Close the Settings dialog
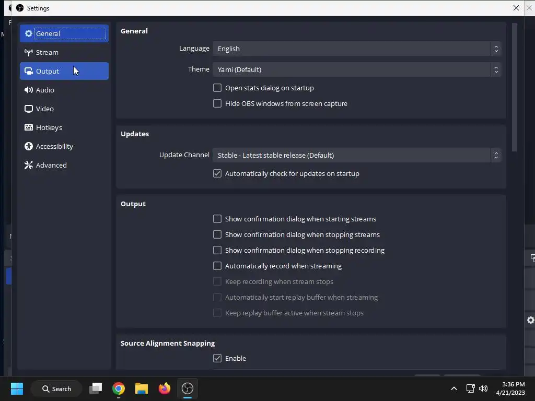 (516, 8)
